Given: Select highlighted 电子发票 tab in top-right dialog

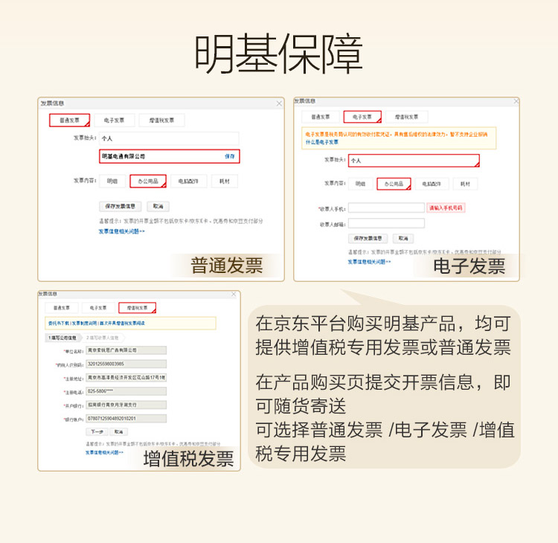Looking at the screenshot, I should click(x=362, y=117).
